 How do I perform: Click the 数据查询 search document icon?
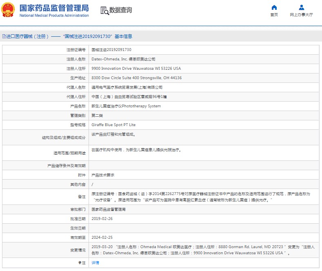(x=104, y=11)
